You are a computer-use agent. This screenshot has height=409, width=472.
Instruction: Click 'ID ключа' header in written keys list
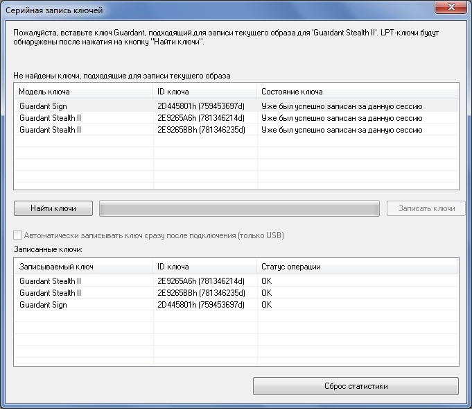point(204,267)
